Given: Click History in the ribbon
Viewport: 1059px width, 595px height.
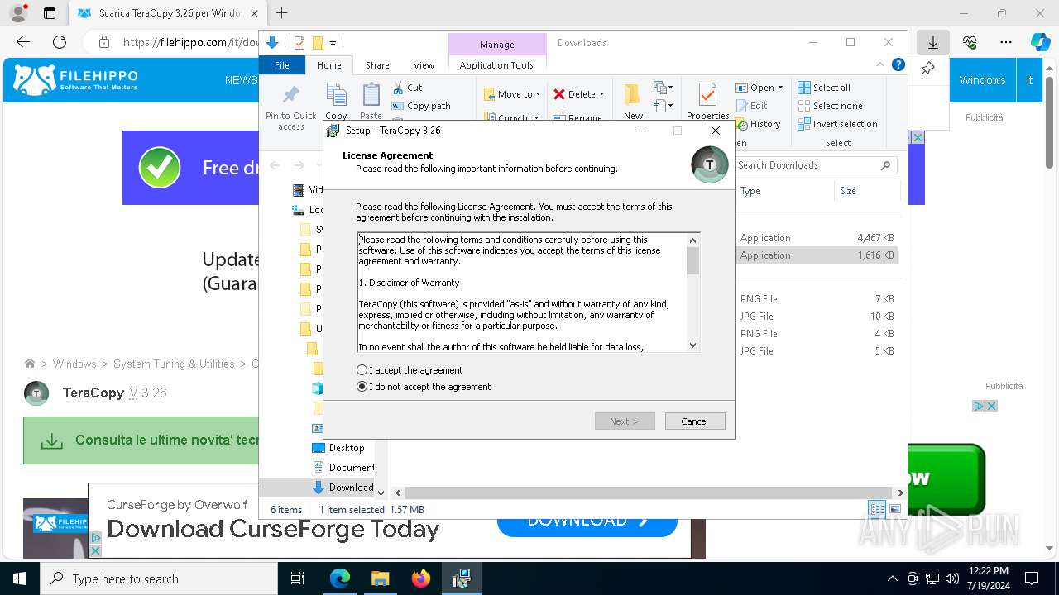Looking at the screenshot, I should coord(757,124).
